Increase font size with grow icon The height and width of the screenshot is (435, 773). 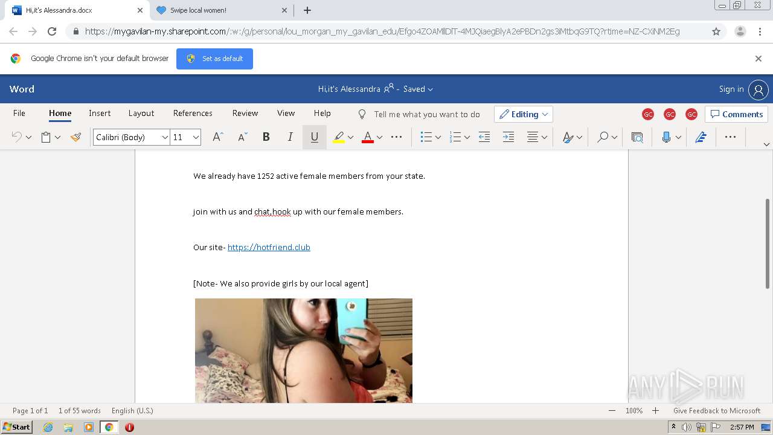click(218, 137)
